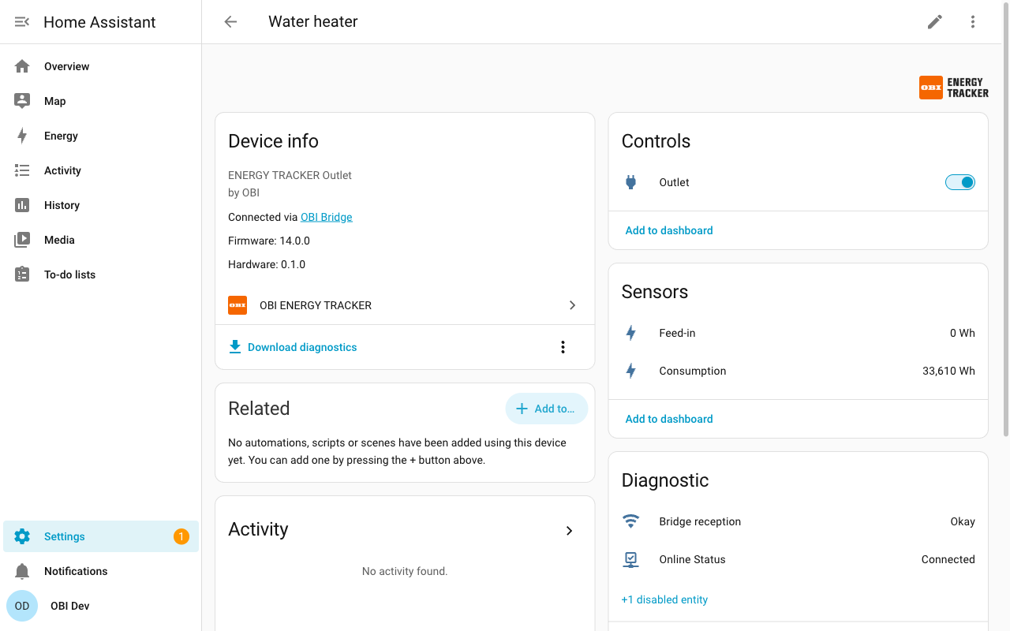Click the To-do lists clipboard icon

click(x=22, y=274)
